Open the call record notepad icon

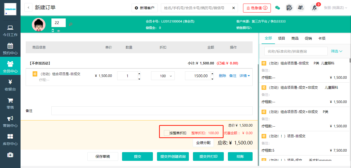tap(289, 8)
